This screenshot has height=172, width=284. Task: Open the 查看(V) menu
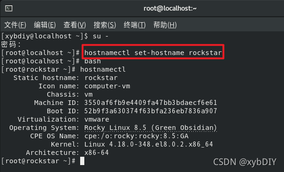75,25
